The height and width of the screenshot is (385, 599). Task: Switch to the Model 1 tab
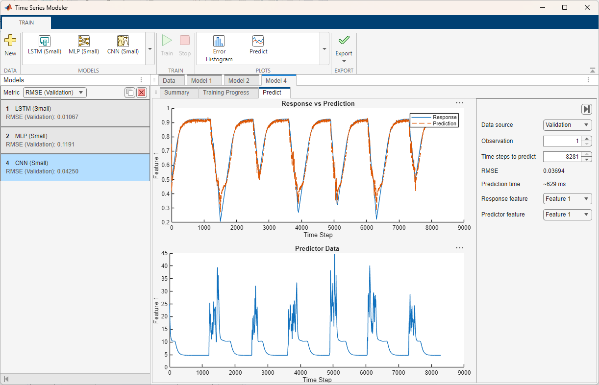[204, 80]
